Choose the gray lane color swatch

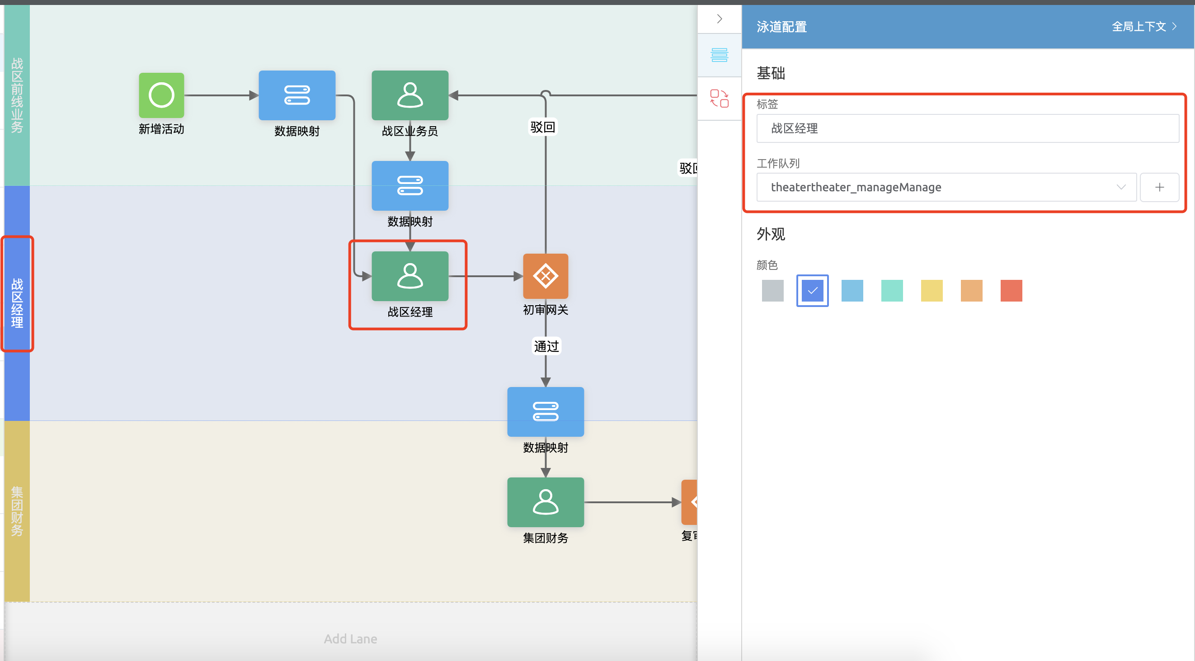pyautogui.click(x=772, y=291)
